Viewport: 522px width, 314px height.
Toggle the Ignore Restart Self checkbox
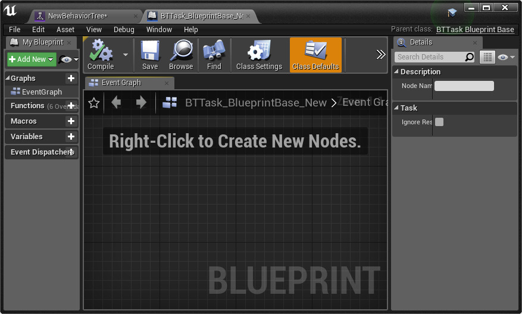439,122
